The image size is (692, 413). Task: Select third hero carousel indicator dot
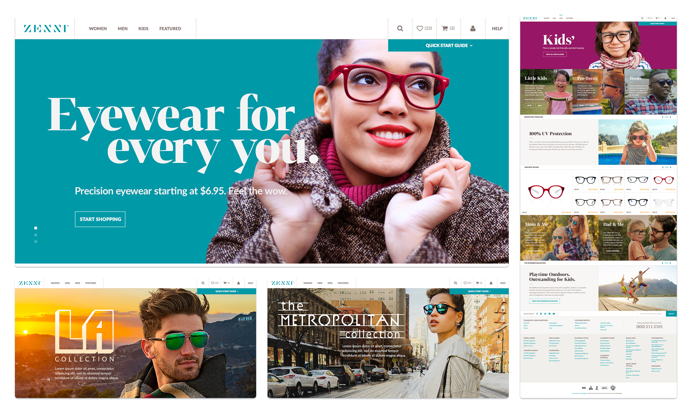click(x=36, y=242)
